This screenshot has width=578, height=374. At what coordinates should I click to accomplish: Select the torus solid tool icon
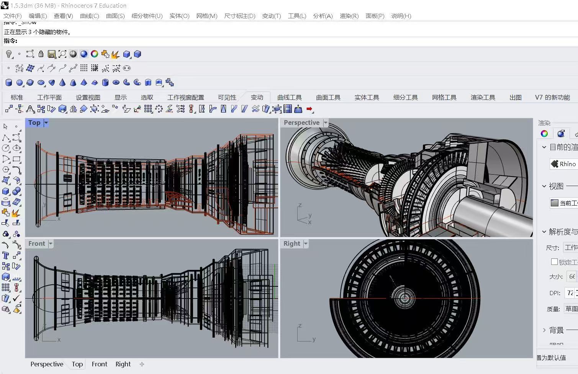(x=116, y=82)
